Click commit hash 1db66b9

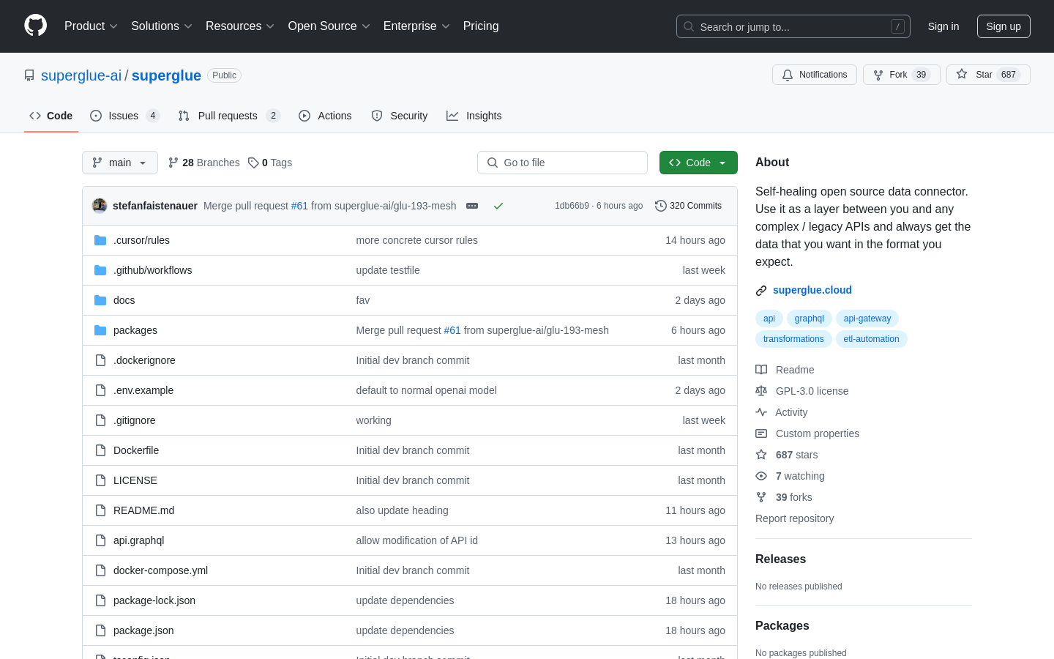coord(572,206)
